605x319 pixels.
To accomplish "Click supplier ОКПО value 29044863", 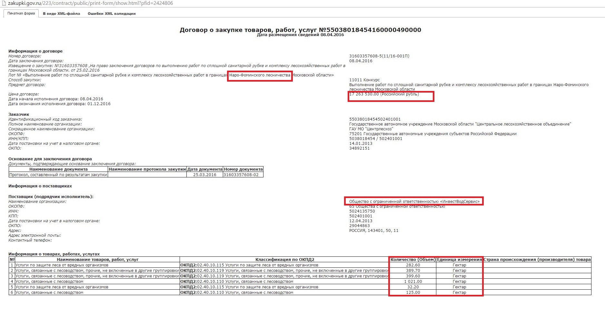I will coord(360,225).
